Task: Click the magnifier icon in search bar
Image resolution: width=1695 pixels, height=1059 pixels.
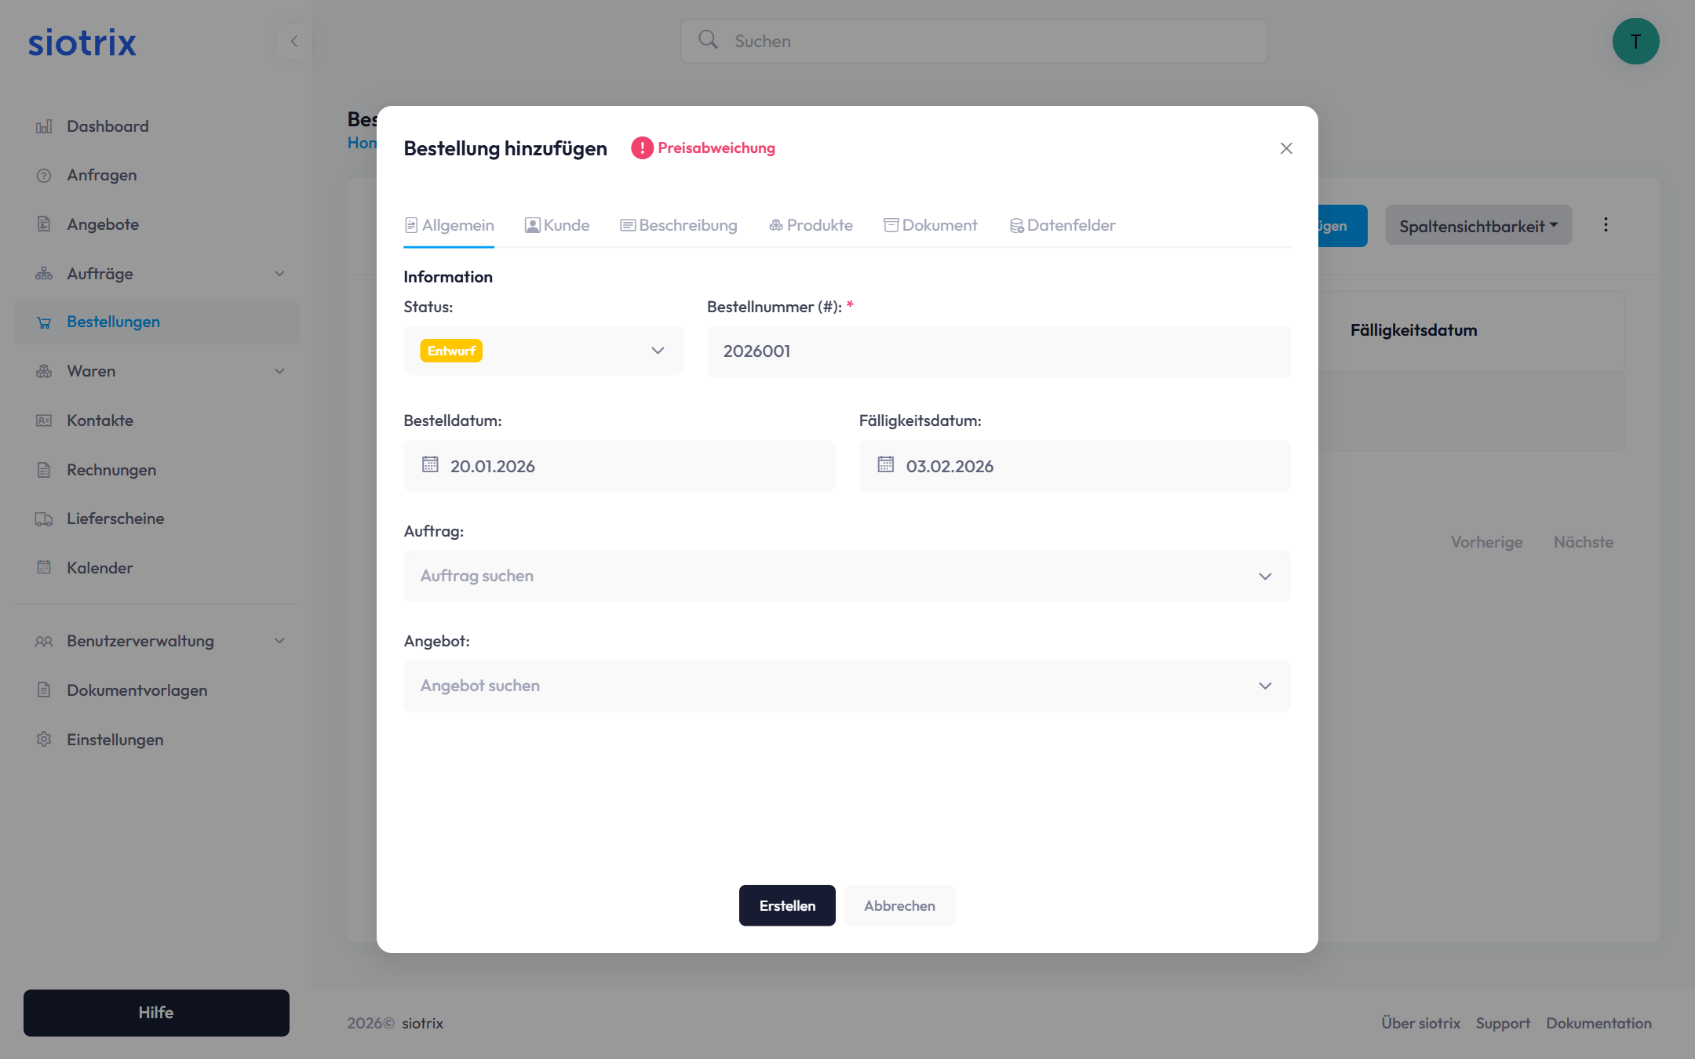Action: (708, 40)
